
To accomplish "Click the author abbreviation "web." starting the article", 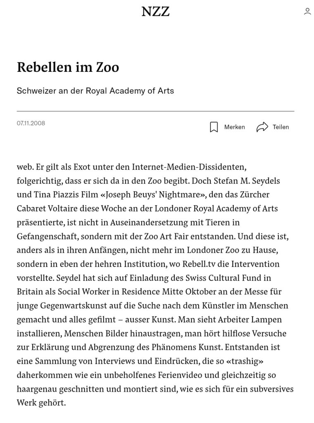I will (x=24, y=167).
